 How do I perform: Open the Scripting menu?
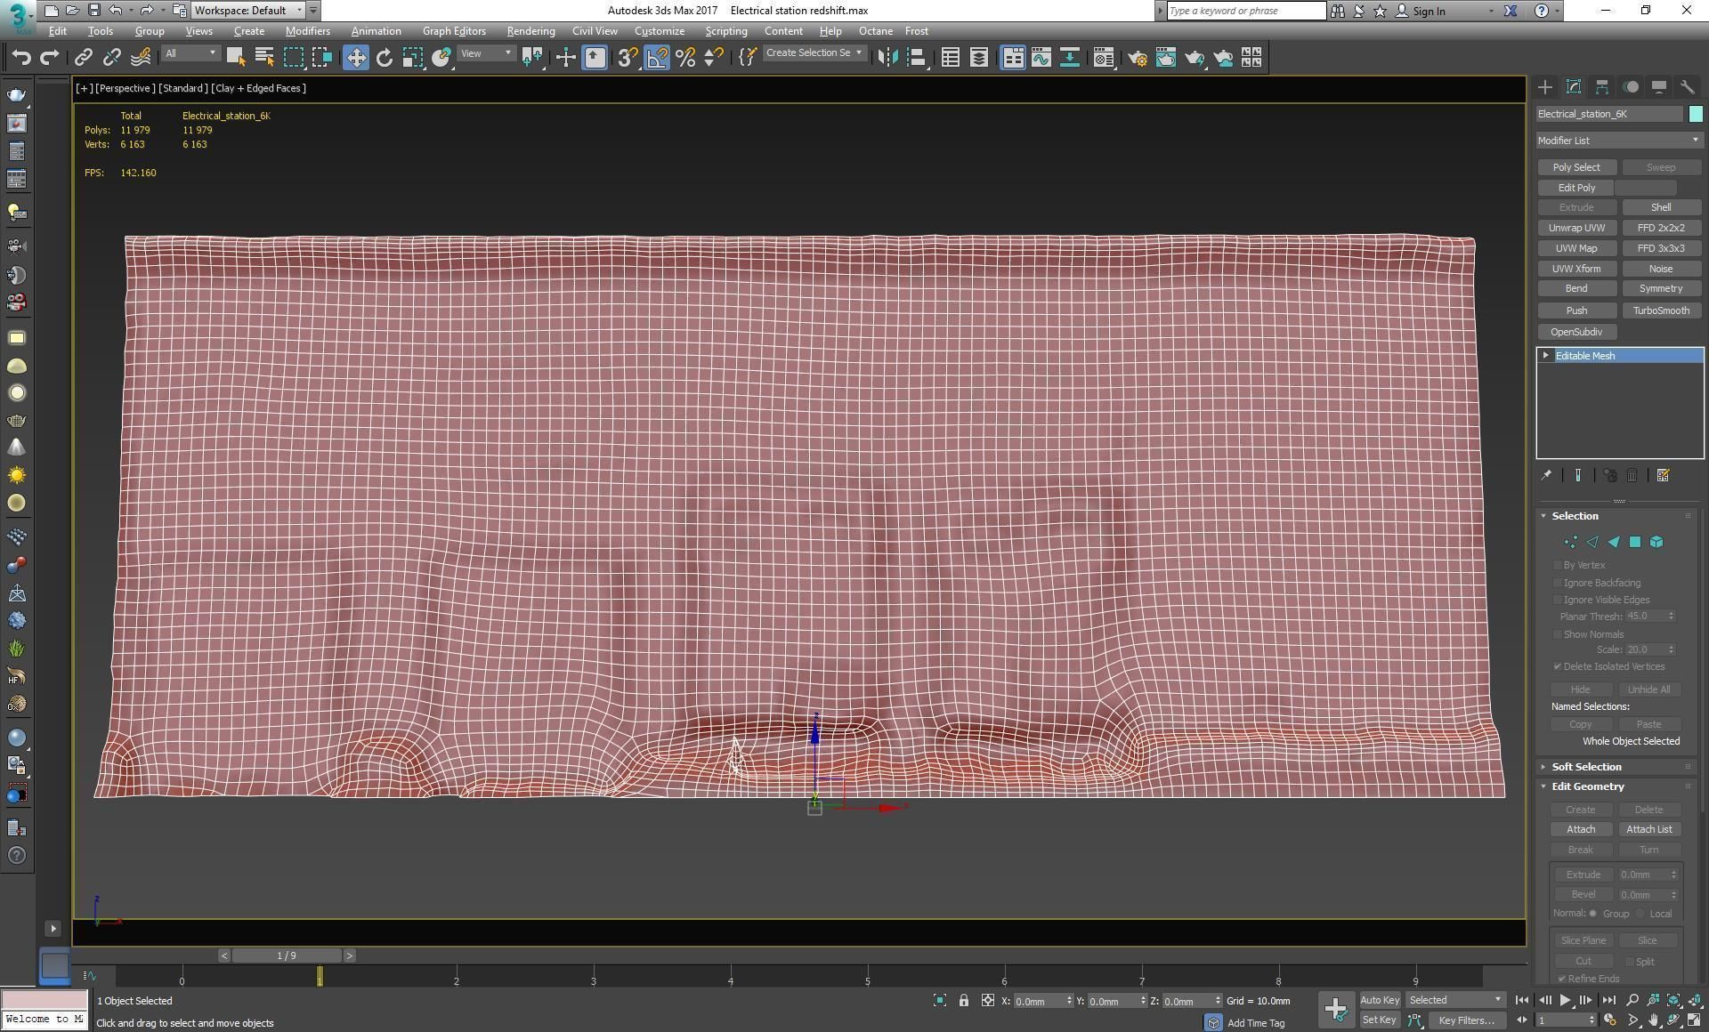[x=725, y=31]
